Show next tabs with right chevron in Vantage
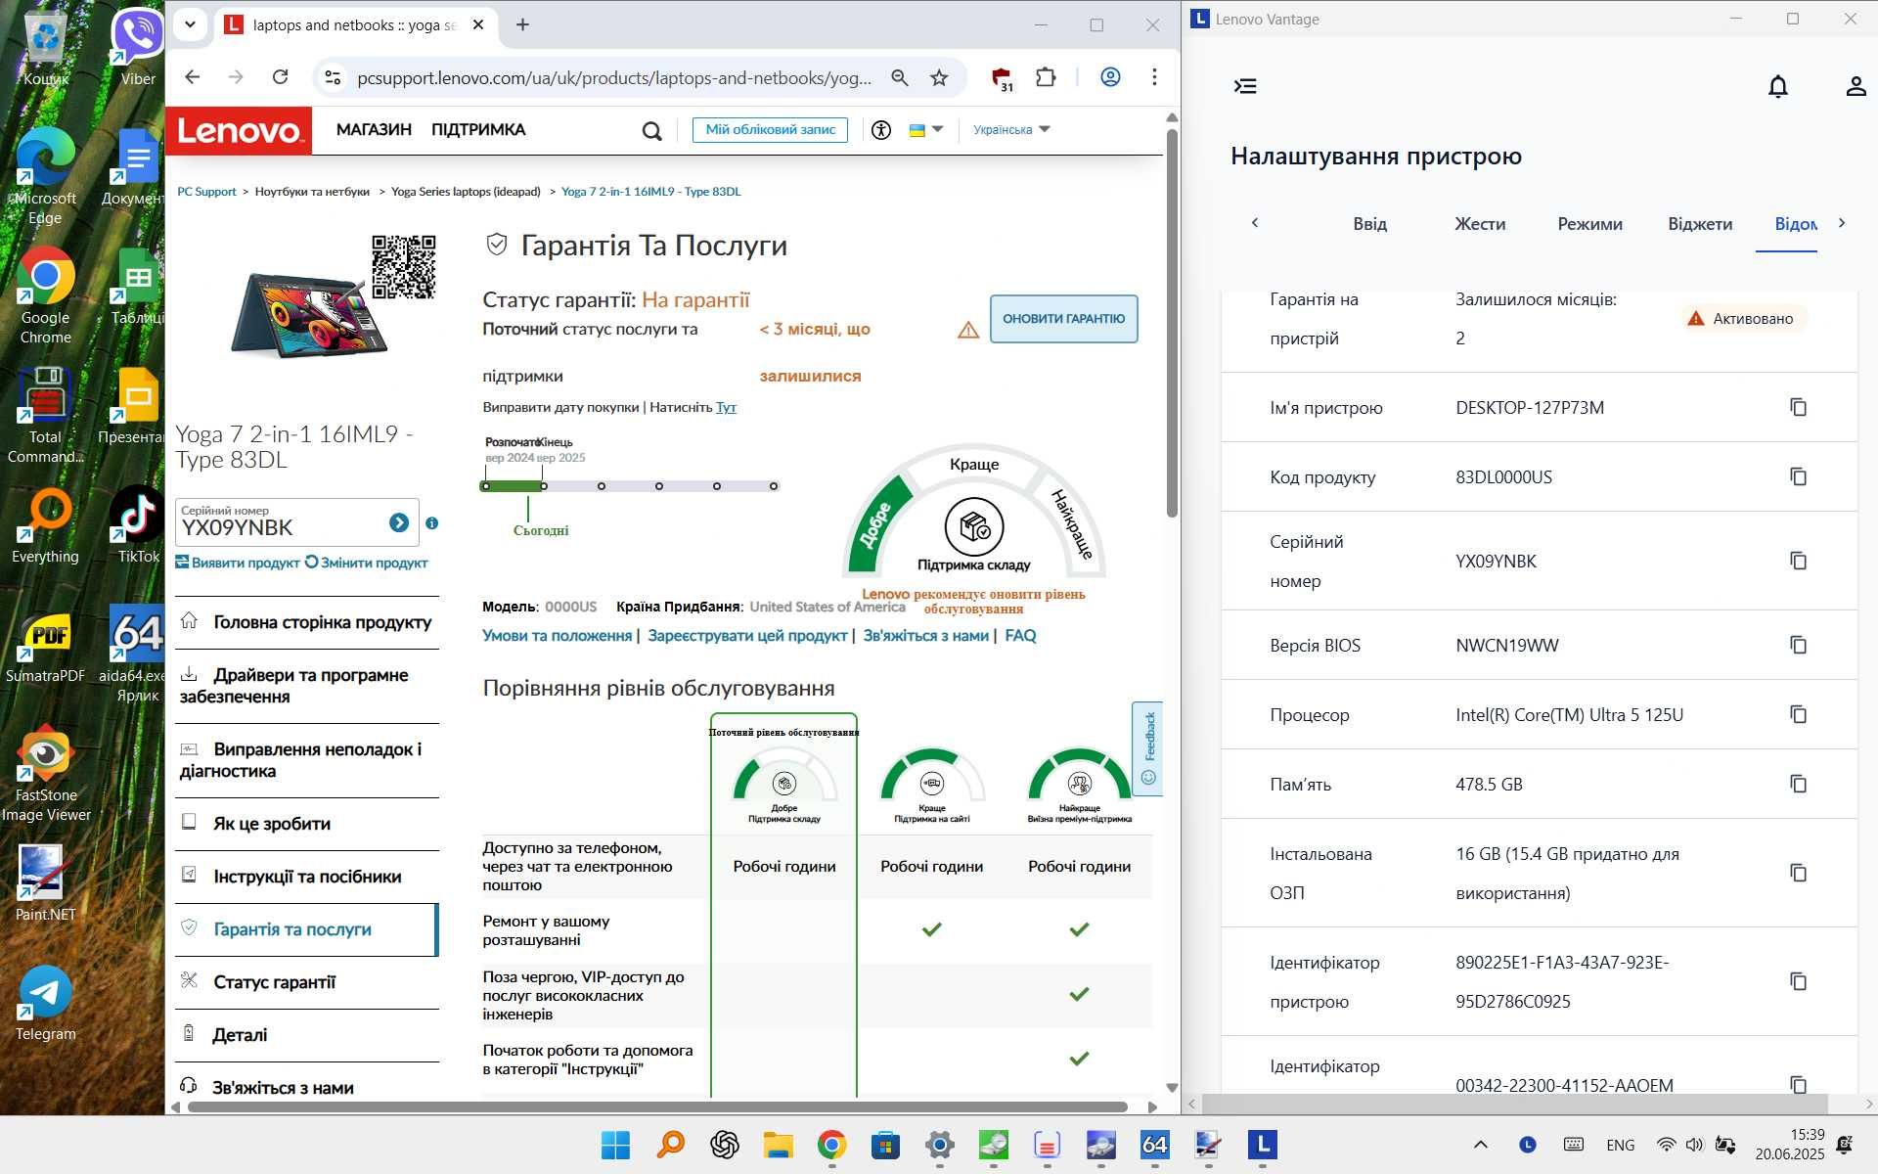This screenshot has height=1174, width=1878. [1842, 223]
